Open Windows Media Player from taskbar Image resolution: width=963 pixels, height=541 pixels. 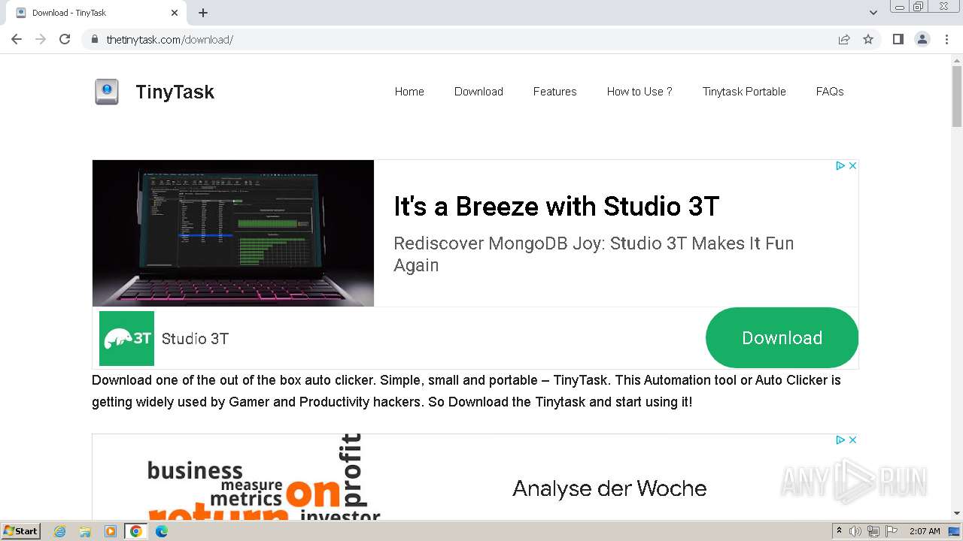[x=111, y=531]
